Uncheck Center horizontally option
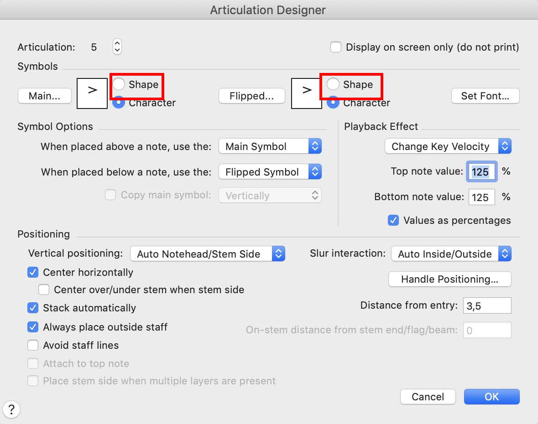This screenshot has height=424, width=538. (33, 273)
